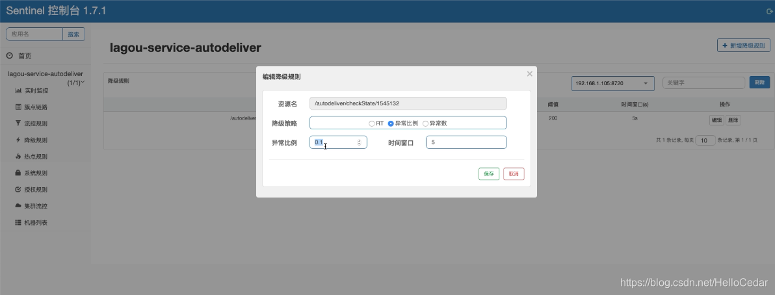Select the 异常比例 radio option
The height and width of the screenshot is (295, 775).
coord(391,123)
